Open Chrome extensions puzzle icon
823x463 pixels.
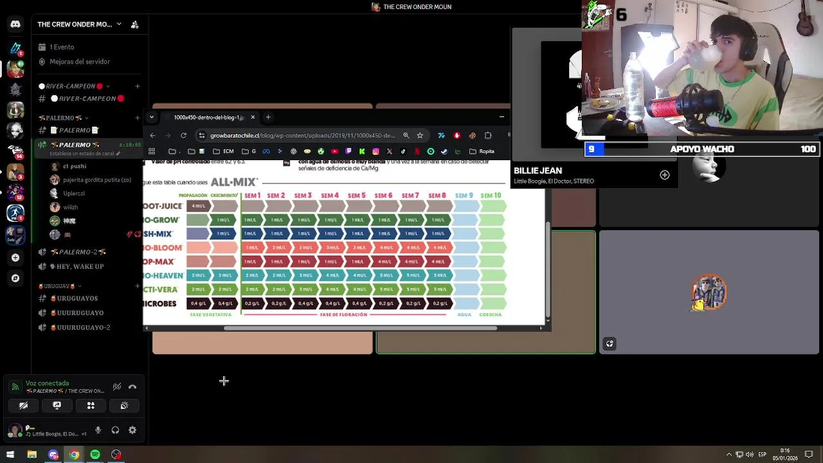tap(488, 135)
